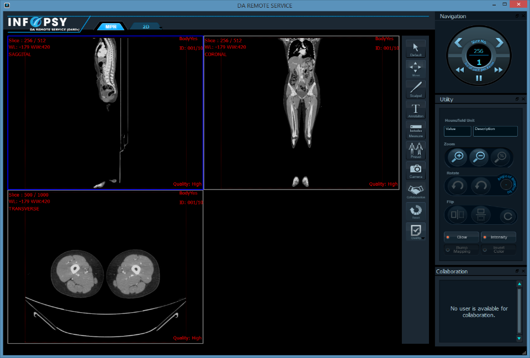Open the body Preset tool
530x358 pixels.
tap(416, 150)
